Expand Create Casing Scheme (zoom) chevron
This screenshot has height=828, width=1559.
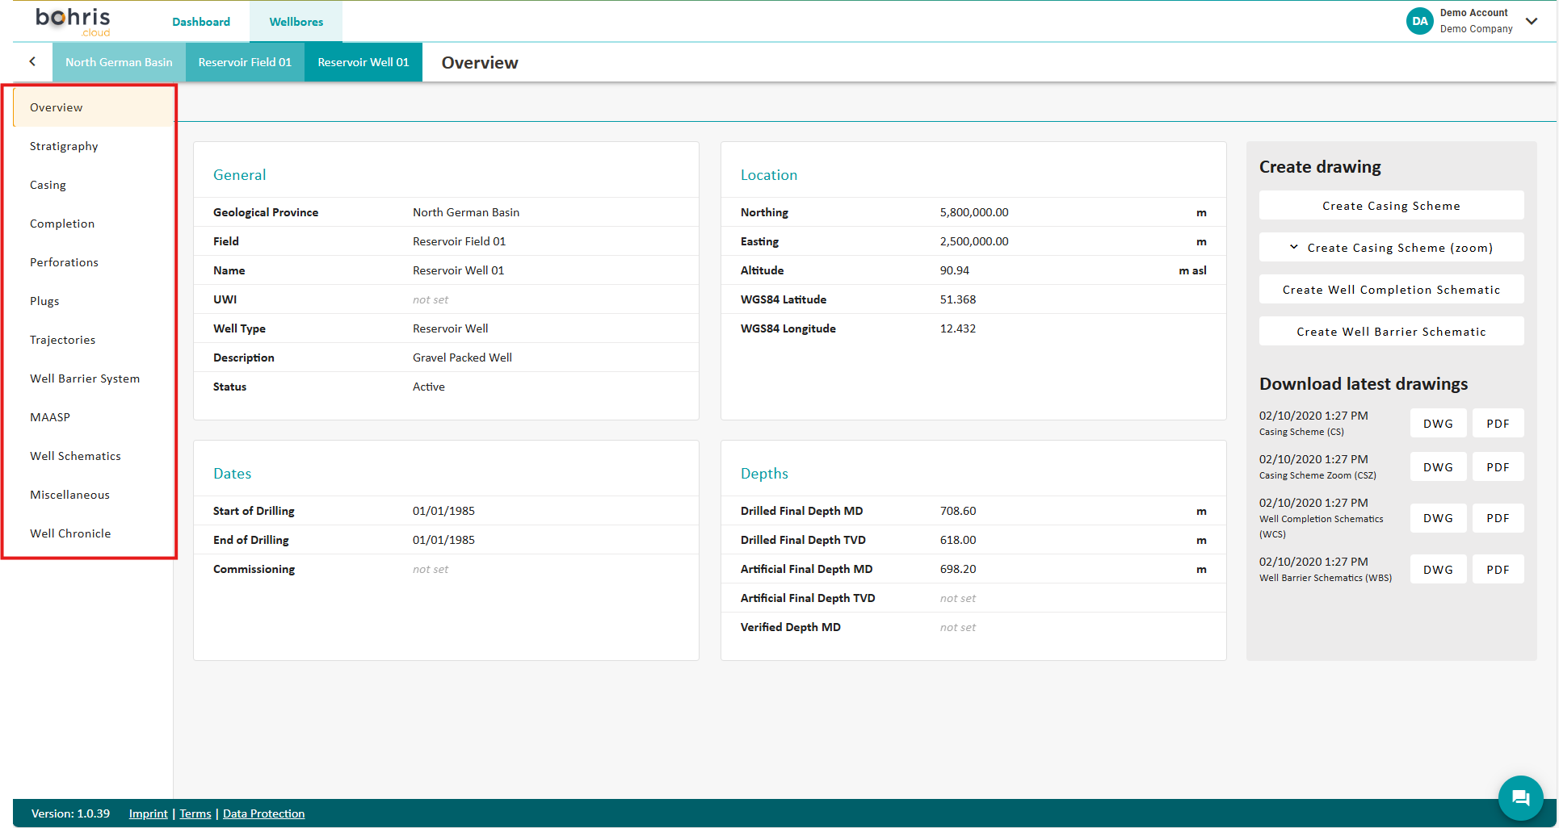[x=1293, y=247]
